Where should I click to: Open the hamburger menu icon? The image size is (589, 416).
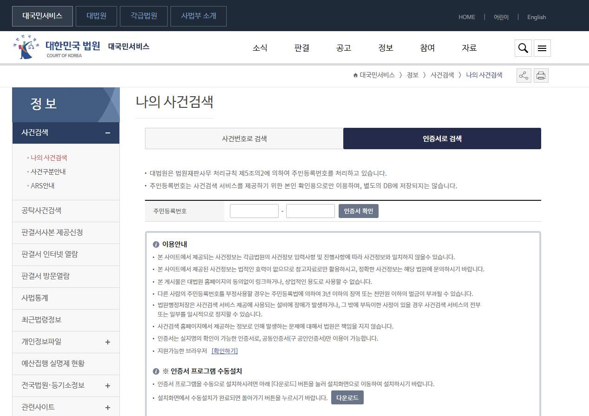542,48
